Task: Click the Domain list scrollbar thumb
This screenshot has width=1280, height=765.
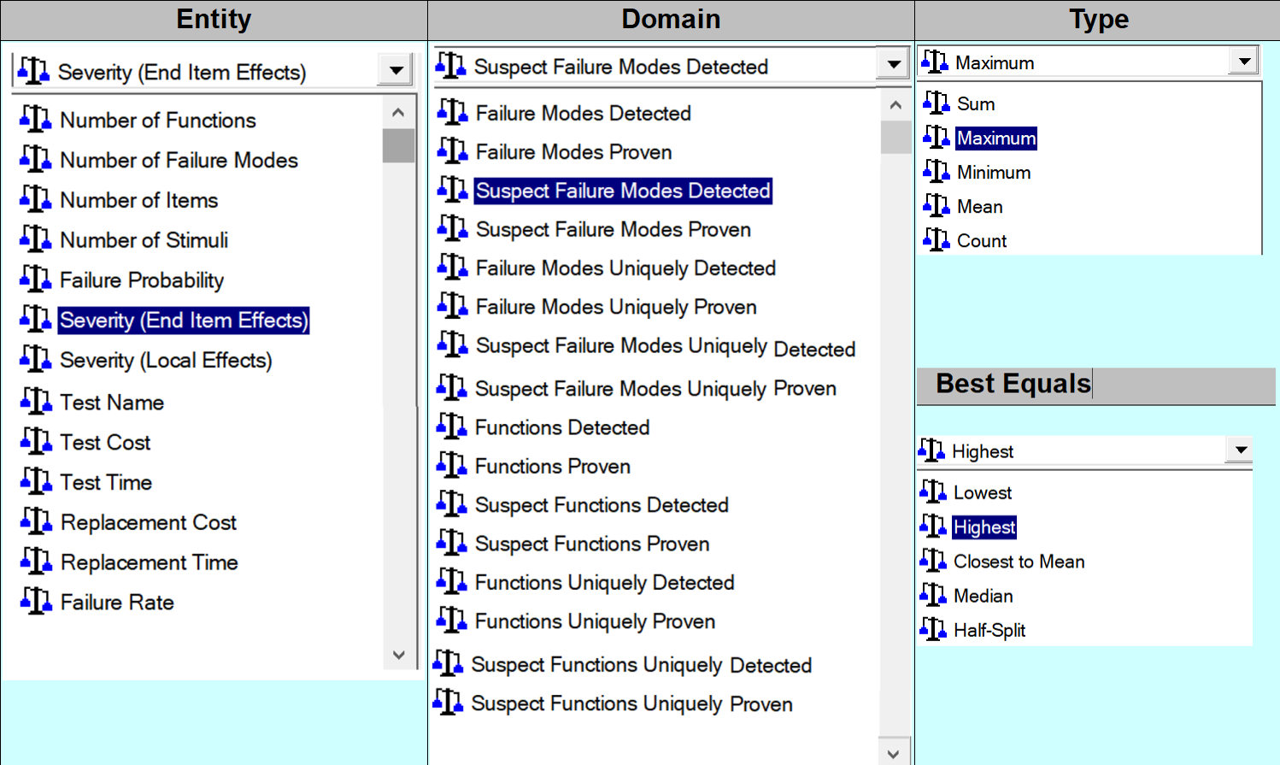Action: point(895,137)
